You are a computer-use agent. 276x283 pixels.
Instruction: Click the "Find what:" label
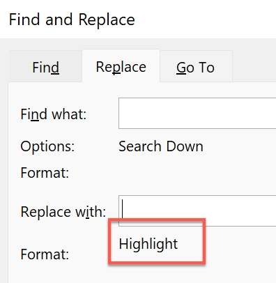pos(54,114)
